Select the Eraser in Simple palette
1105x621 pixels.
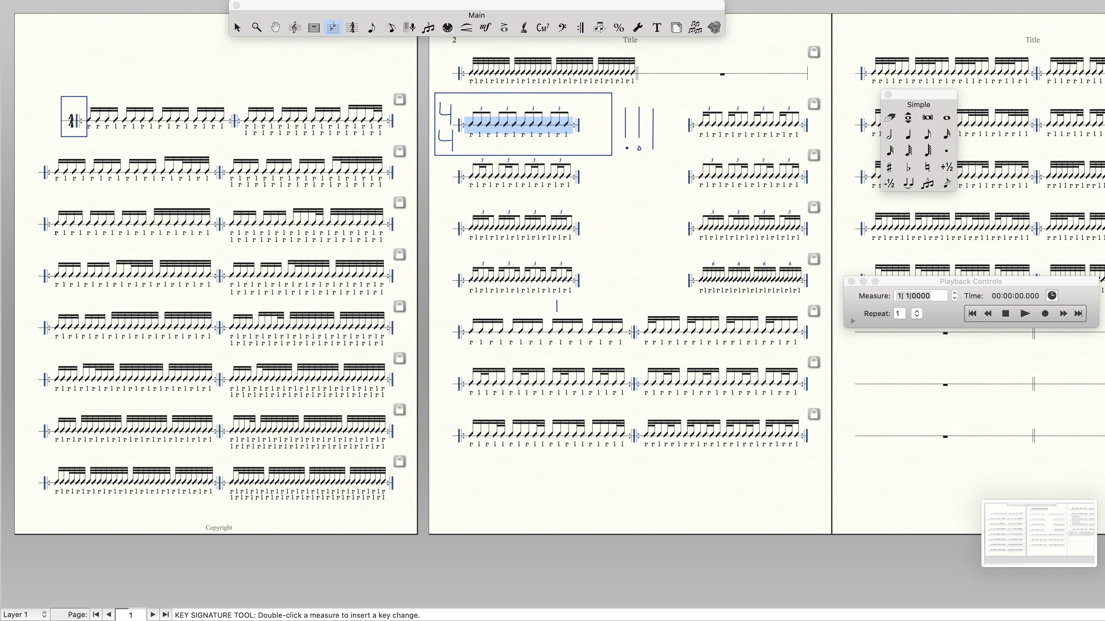pos(890,117)
